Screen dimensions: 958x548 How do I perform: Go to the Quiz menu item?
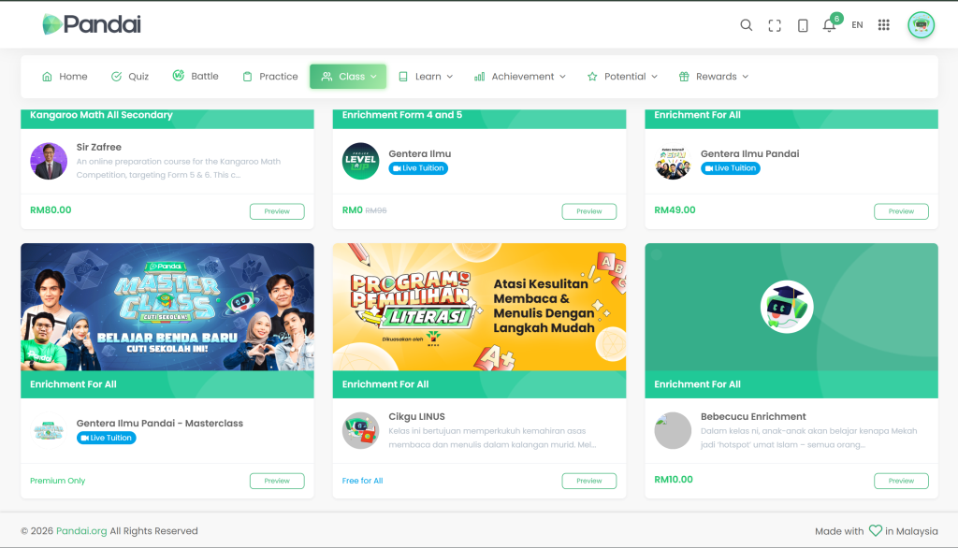[130, 77]
